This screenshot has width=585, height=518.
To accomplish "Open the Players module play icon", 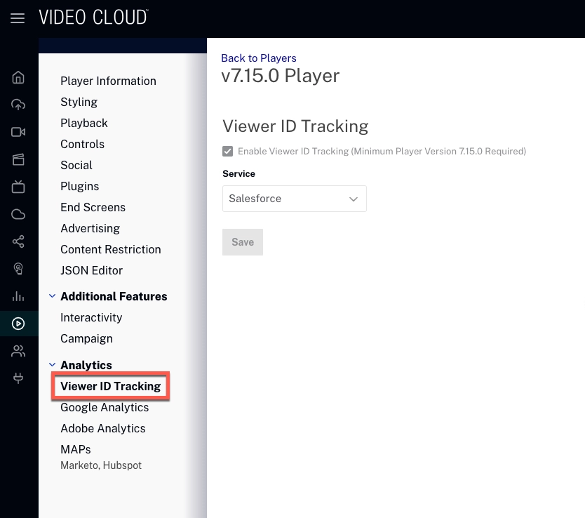I will [19, 324].
